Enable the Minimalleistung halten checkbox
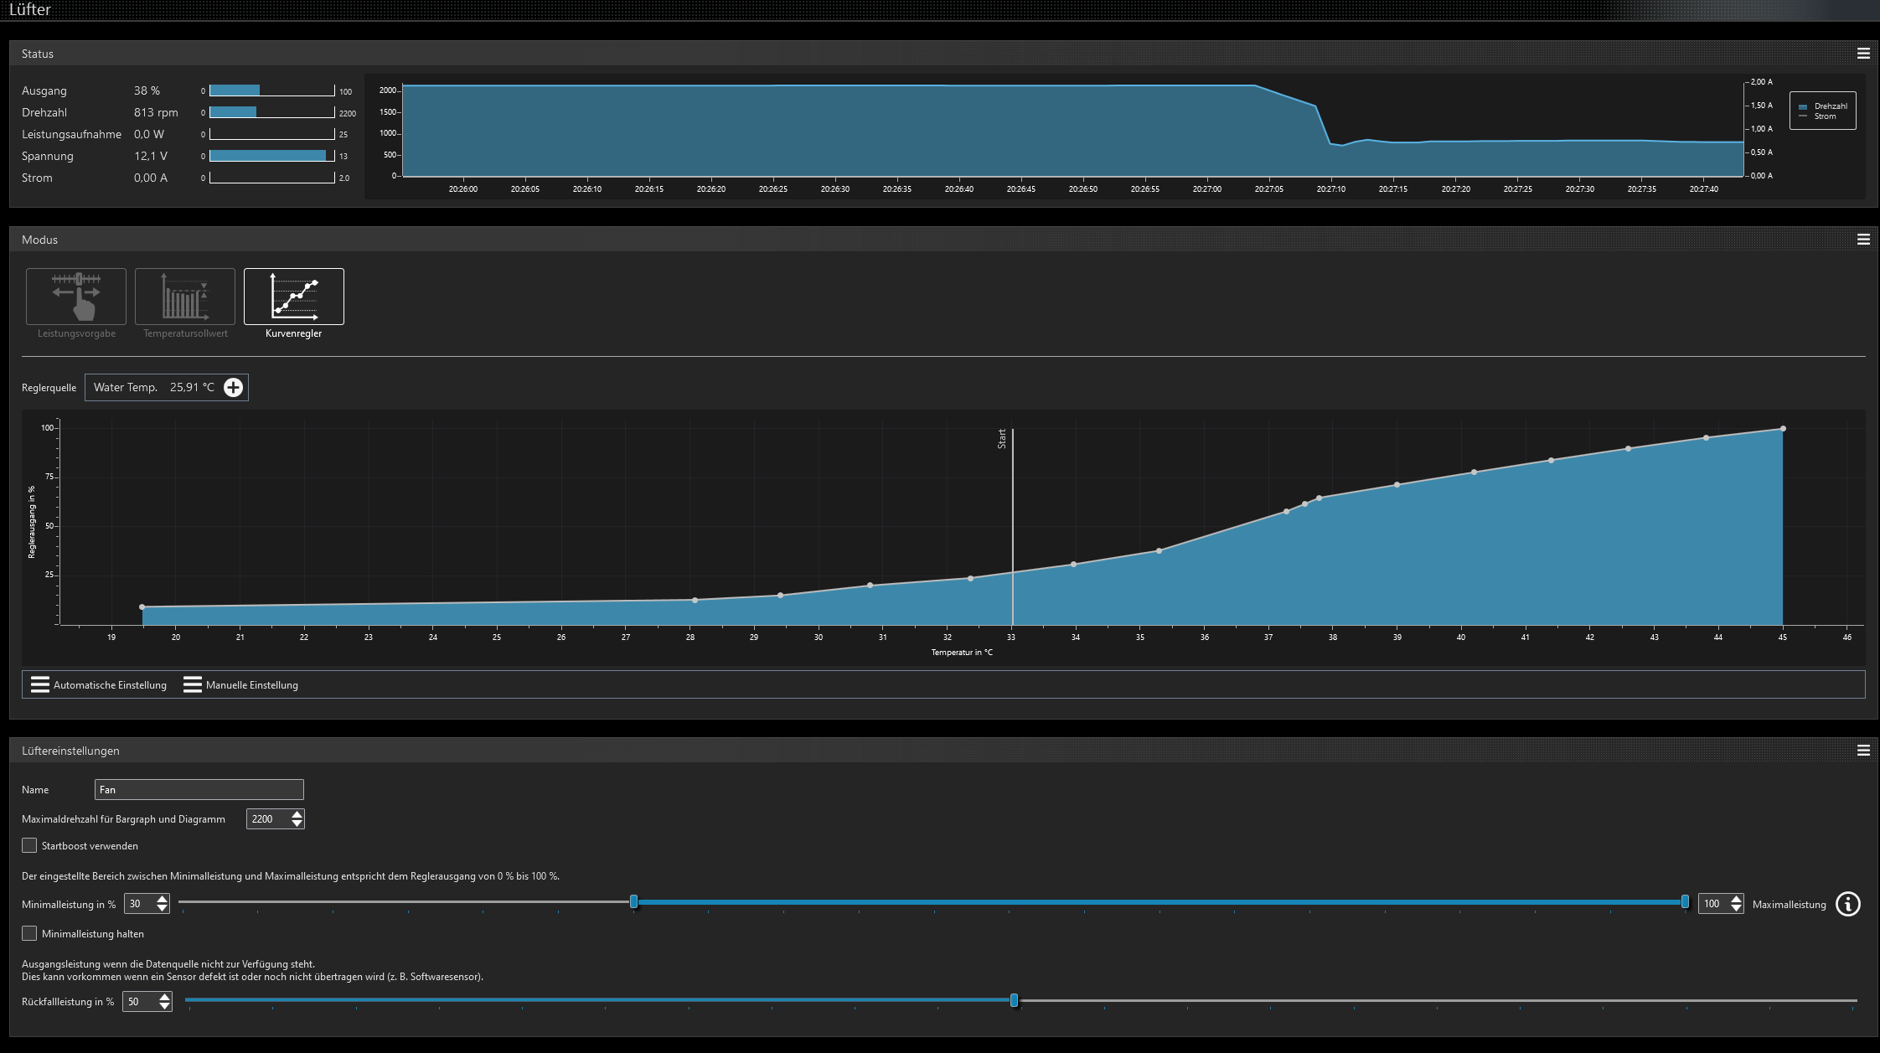 click(29, 933)
